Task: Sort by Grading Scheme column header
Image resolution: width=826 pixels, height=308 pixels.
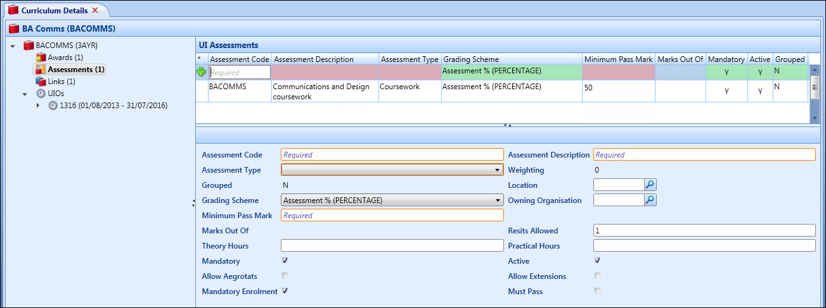Action: pyautogui.click(x=512, y=59)
